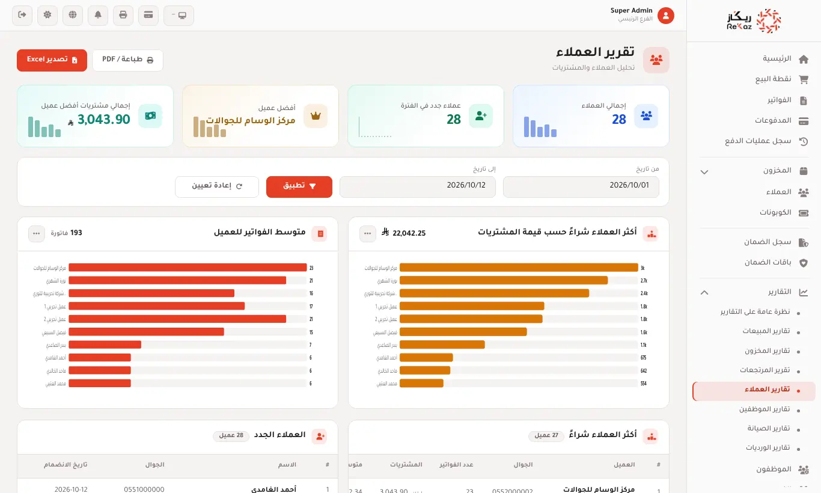Click the 22,042.25 total in the chart header
This screenshot has width=821, height=493.
point(409,234)
